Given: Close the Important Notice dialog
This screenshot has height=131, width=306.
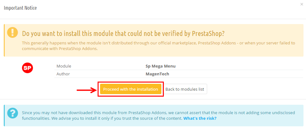Looking at the screenshot, I should tap(302, 4).
